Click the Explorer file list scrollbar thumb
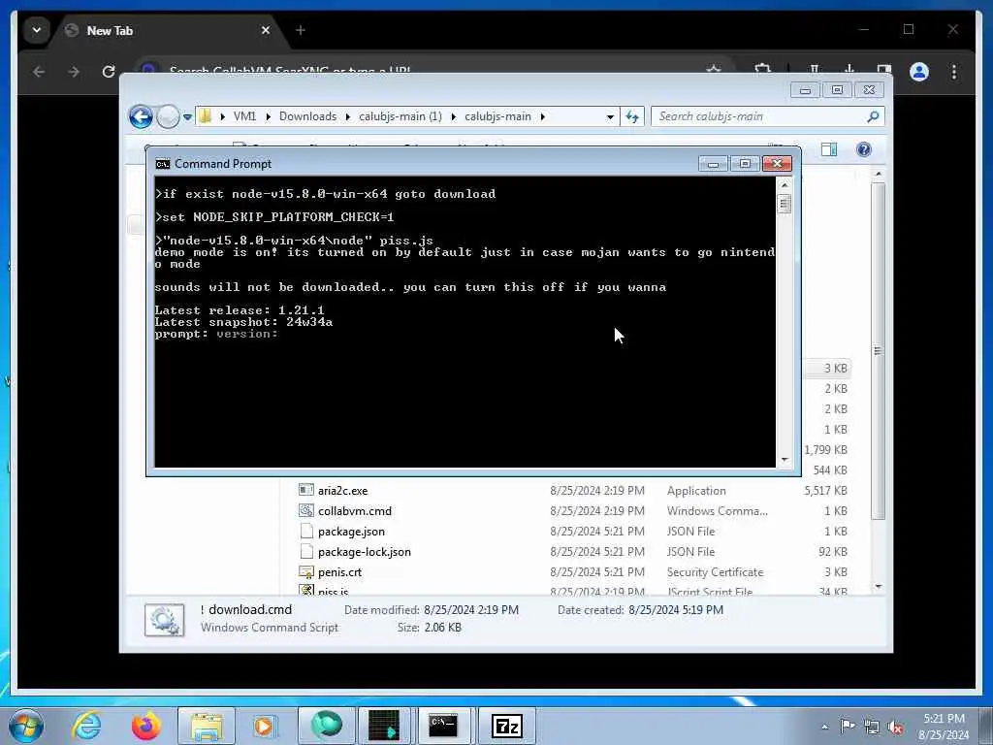This screenshot has width=993, height=745. [x=878, y=351]
